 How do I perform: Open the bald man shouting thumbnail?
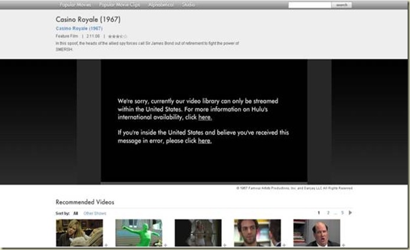point(317,233)
